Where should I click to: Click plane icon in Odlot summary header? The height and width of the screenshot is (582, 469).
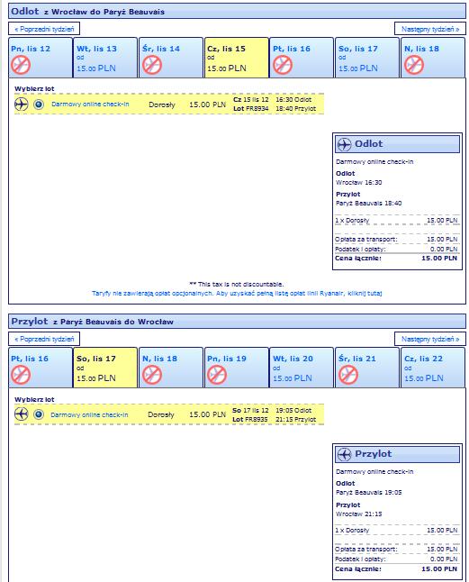[344, 144]
